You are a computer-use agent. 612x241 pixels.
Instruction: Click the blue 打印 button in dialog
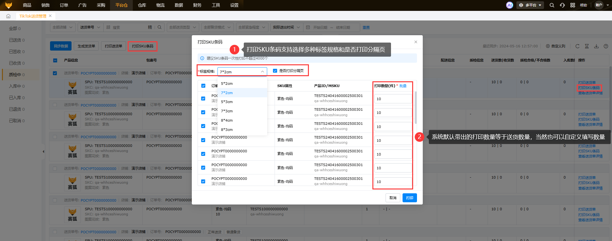click(x=410, y=198)
